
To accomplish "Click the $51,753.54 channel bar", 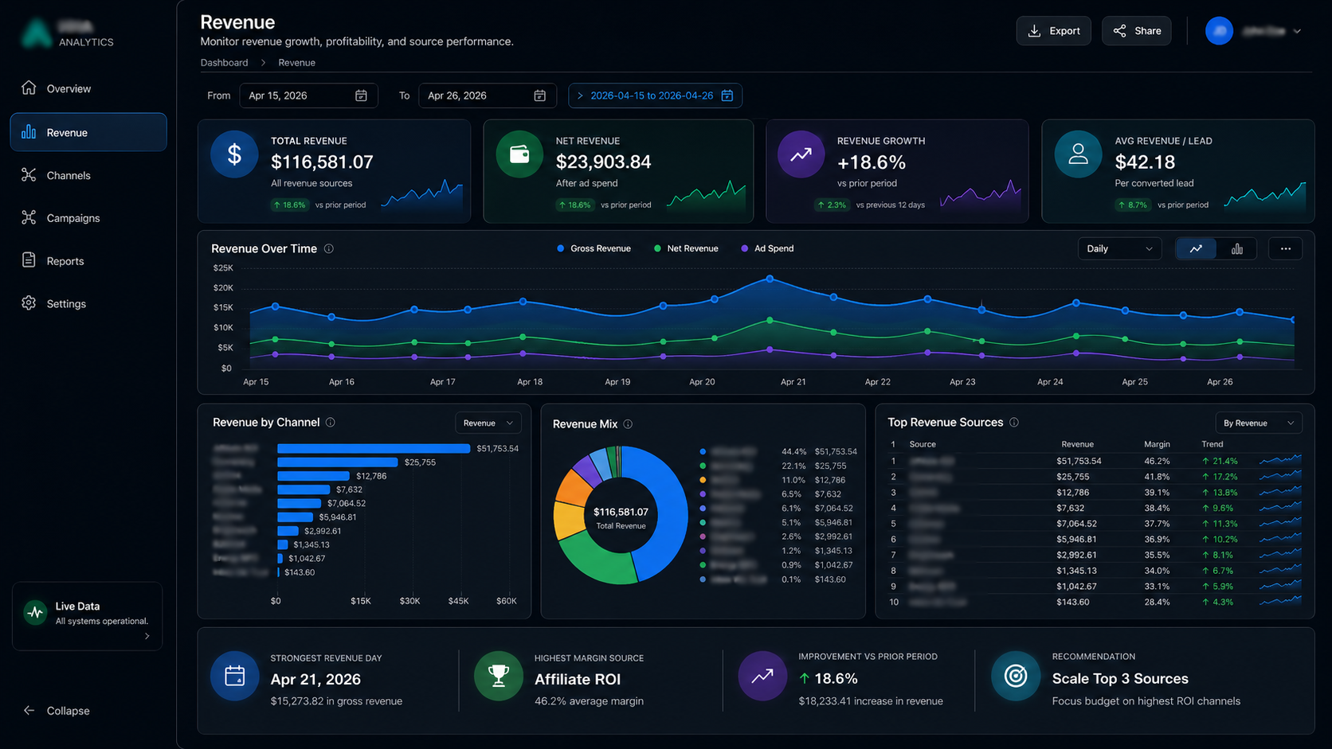I will coord(374,448).
